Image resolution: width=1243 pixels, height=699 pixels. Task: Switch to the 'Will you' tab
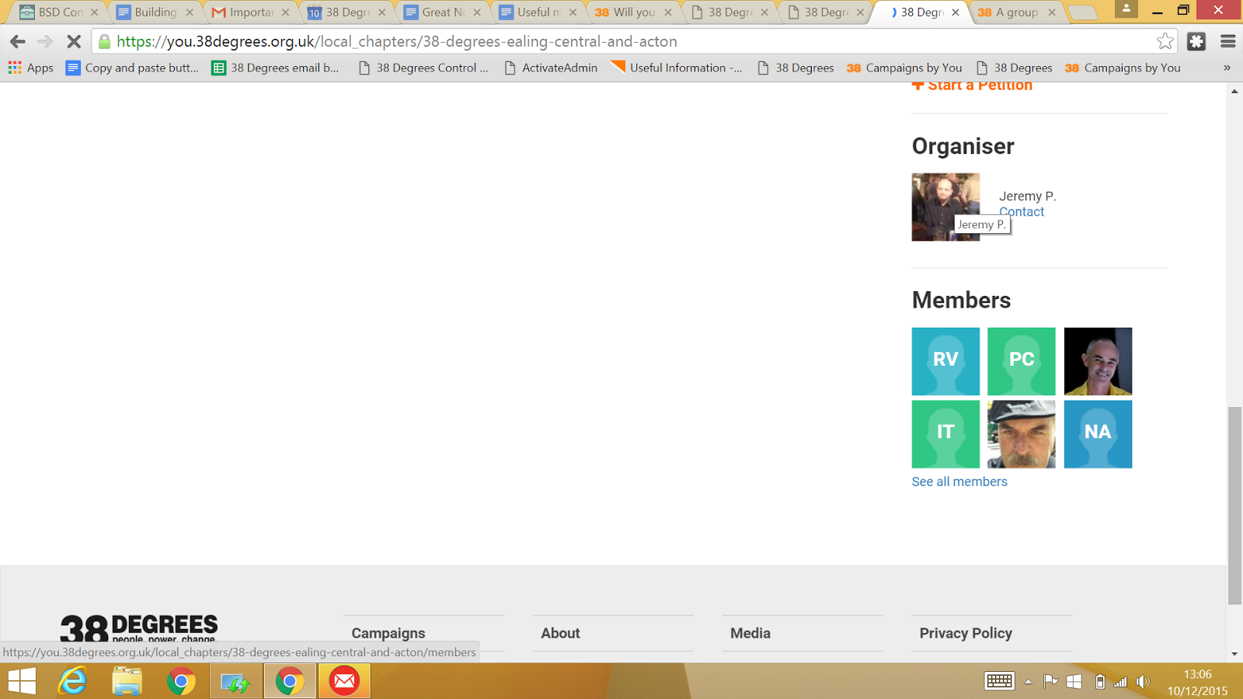tap(632, 12)
